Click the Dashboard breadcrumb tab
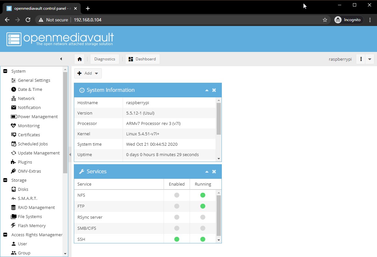This screenshot has width=377, height=257. click(x=142, y=59)
